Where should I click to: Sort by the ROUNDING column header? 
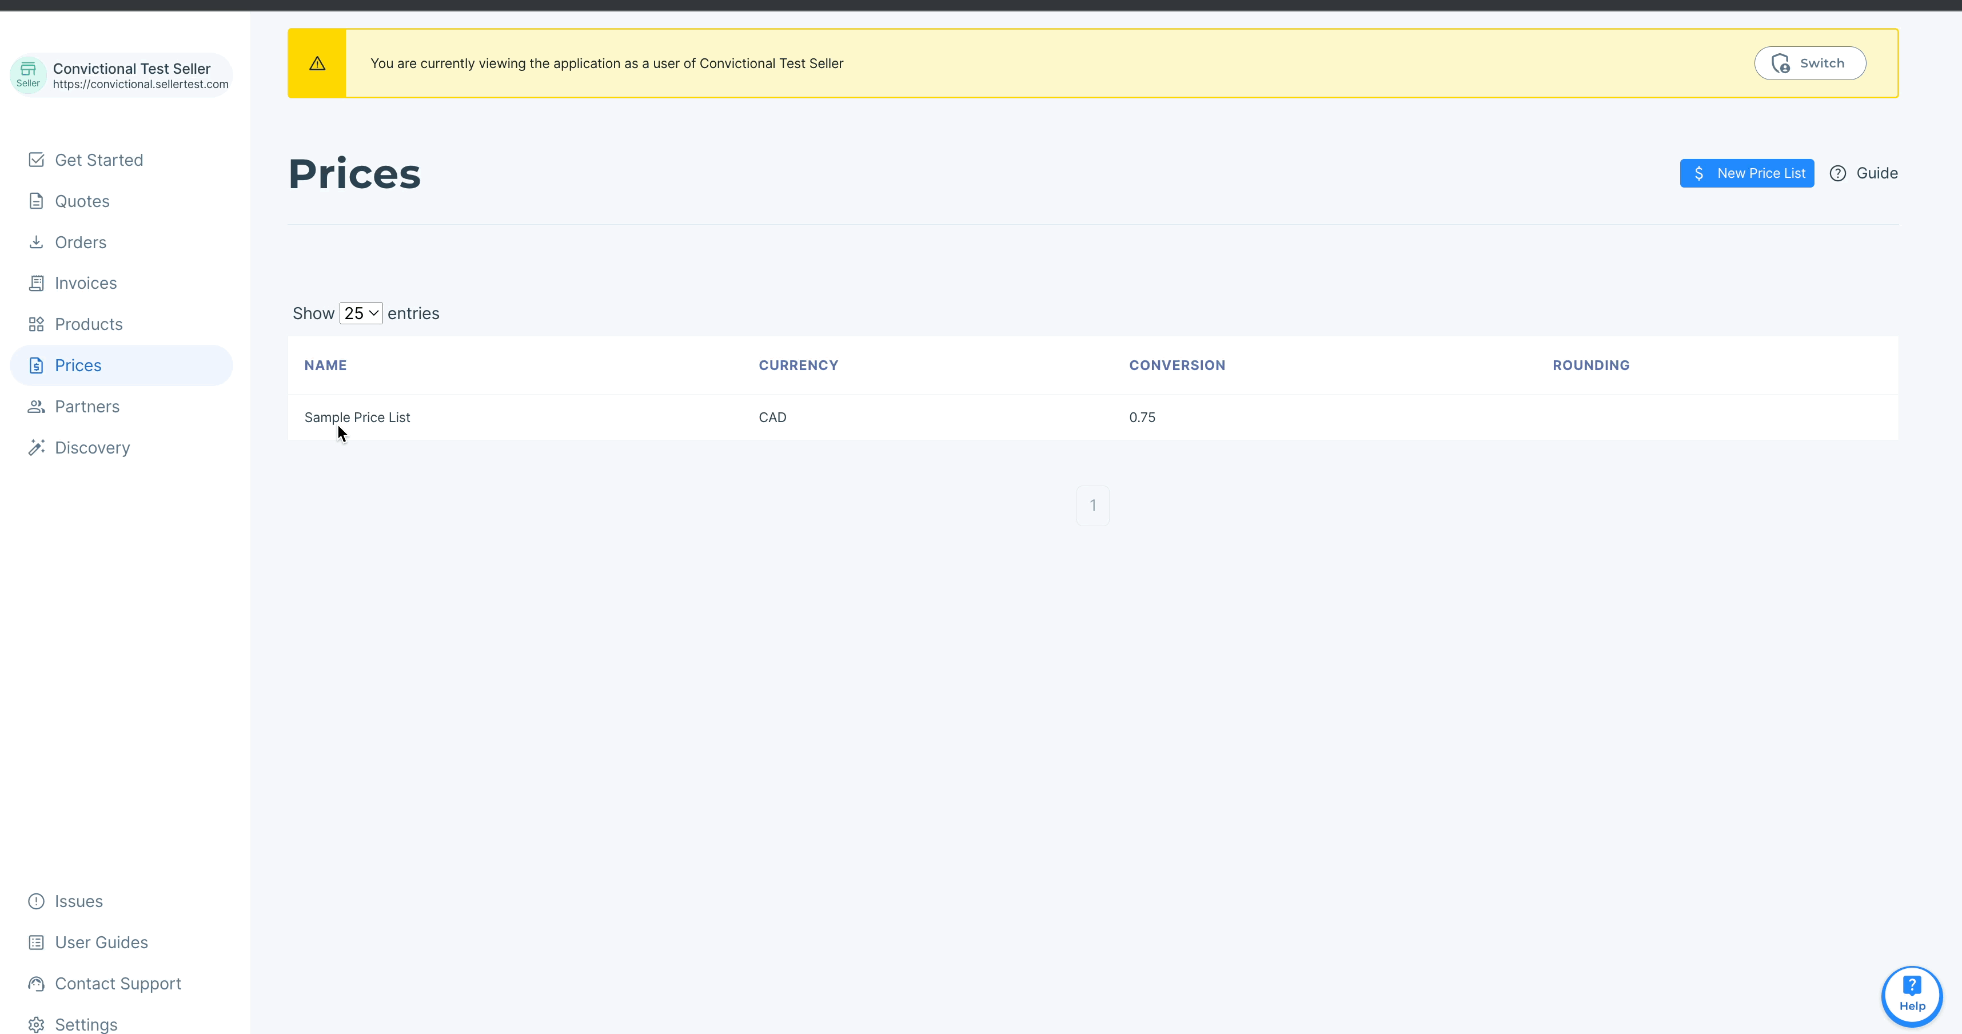click(x=1591, y=366)
